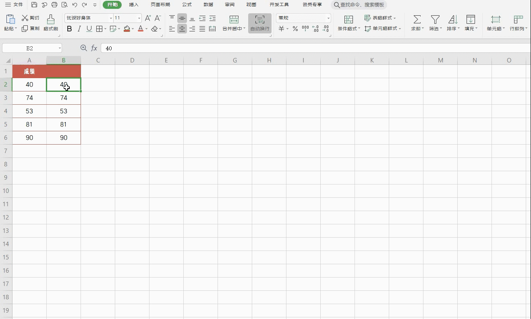
Task: Click the distributed alignment icon
Action: 212,29
